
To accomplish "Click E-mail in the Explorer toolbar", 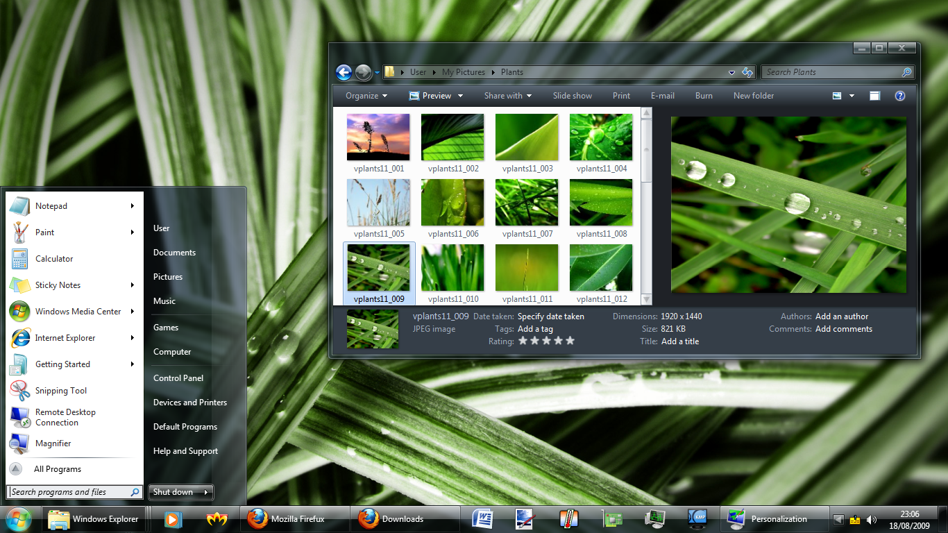I will coord(663,96).
